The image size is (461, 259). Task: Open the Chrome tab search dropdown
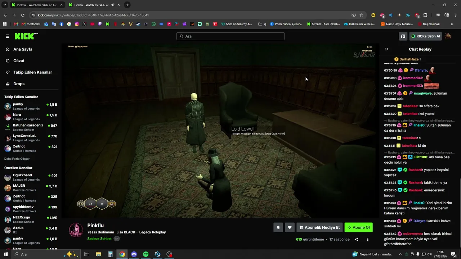click(x=5, y=5)
